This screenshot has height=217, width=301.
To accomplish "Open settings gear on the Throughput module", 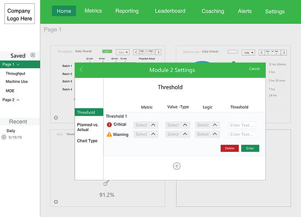I will point(56,118).
